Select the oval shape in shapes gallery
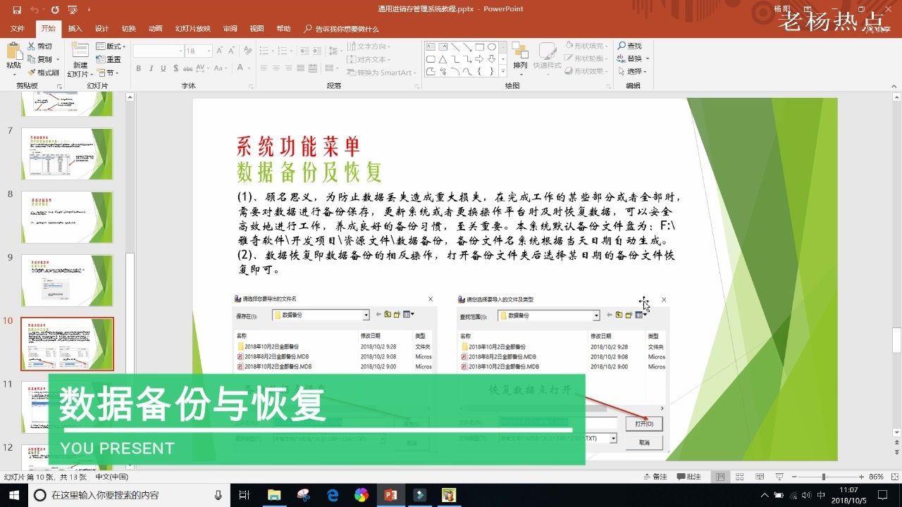 pos(492,47)
